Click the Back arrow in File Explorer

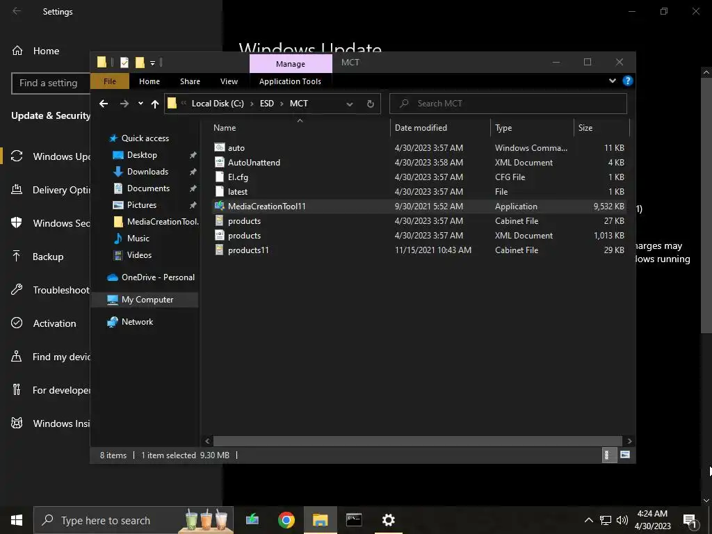click(104, 104)
